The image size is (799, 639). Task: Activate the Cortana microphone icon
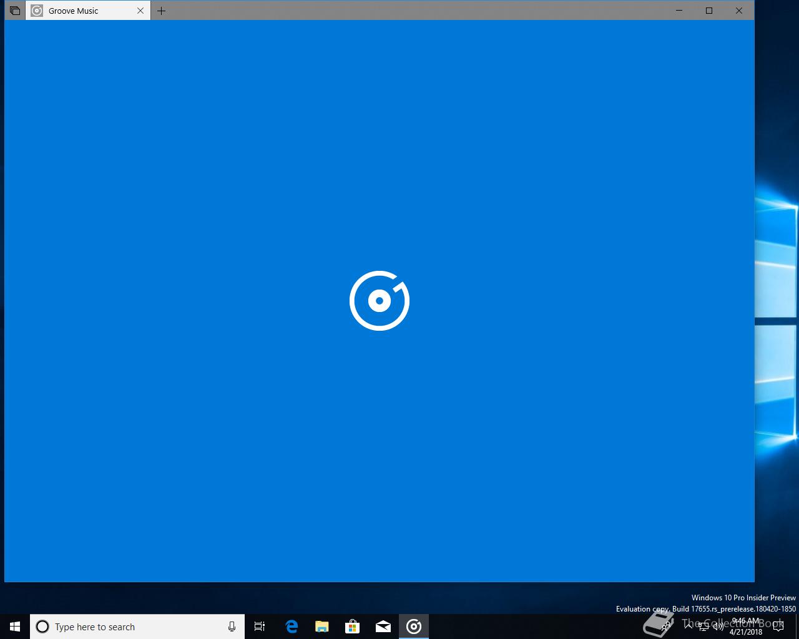(x=232, y=627)
